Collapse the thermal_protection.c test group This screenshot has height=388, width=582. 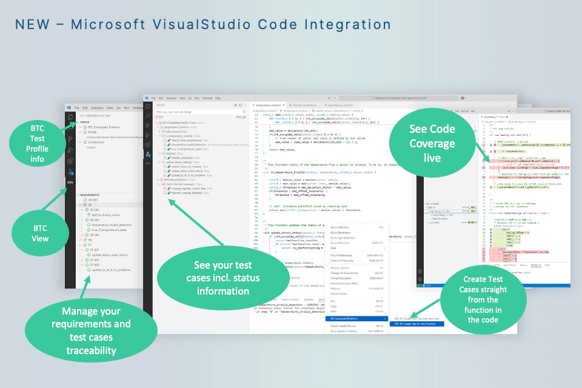pyautogui.click(x=158, y=179)
